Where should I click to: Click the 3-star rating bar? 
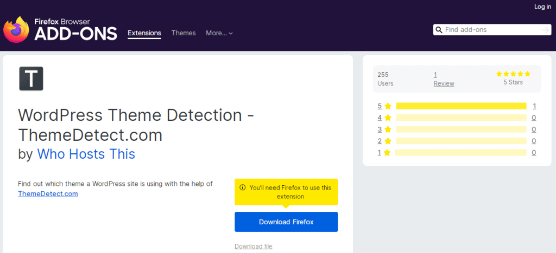[461, 129]
